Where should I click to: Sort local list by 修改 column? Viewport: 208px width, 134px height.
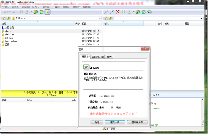(x=91, y=24)
